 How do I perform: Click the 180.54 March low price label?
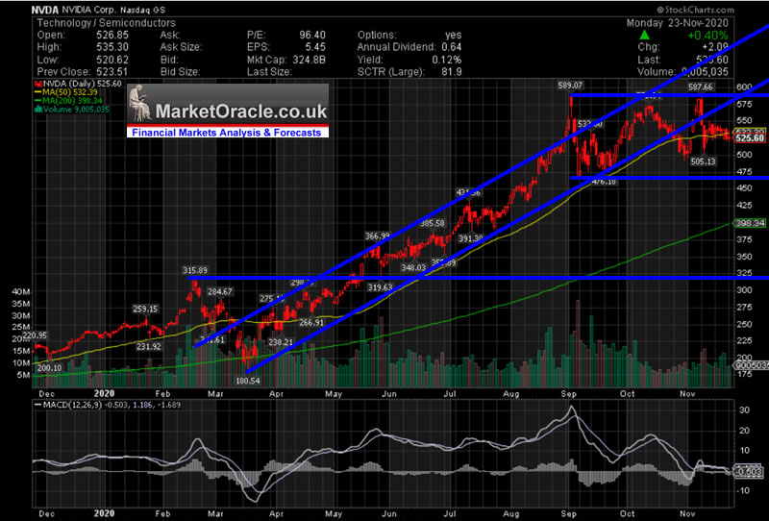click(248, 381)
